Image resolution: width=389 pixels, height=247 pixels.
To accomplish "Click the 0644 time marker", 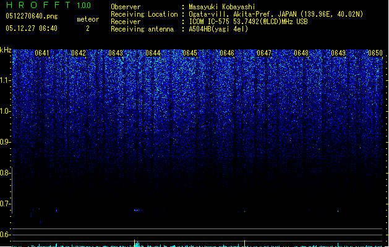I will pos(153,53).
